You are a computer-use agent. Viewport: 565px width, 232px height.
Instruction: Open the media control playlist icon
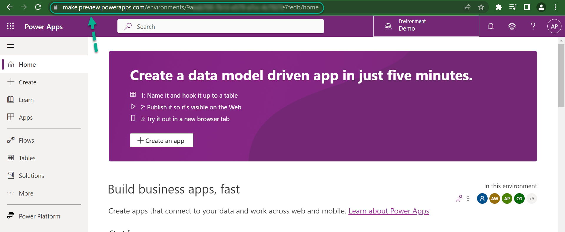point(513,7)
